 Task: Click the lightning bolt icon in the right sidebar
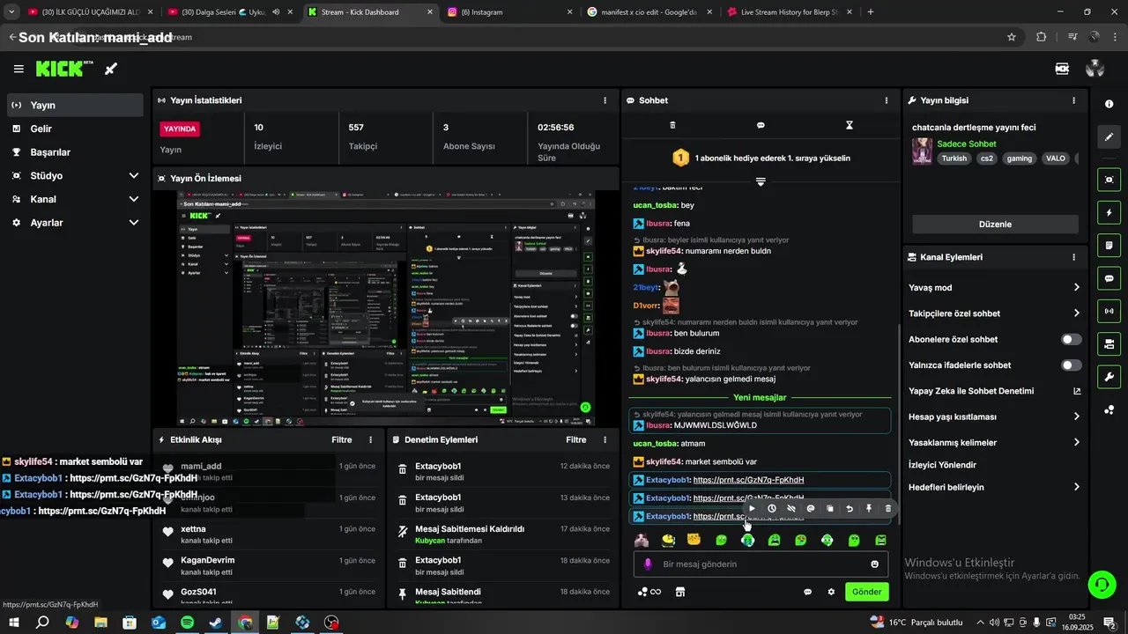[x=1109, y=213]
